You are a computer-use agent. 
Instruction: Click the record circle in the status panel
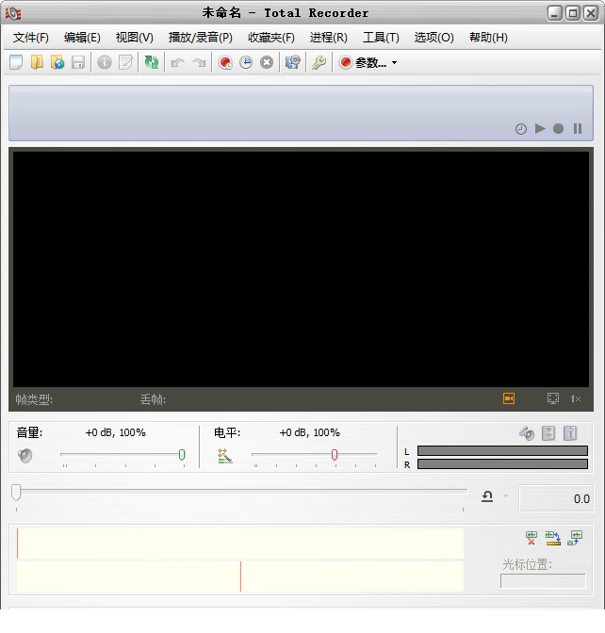coord(559,129)
